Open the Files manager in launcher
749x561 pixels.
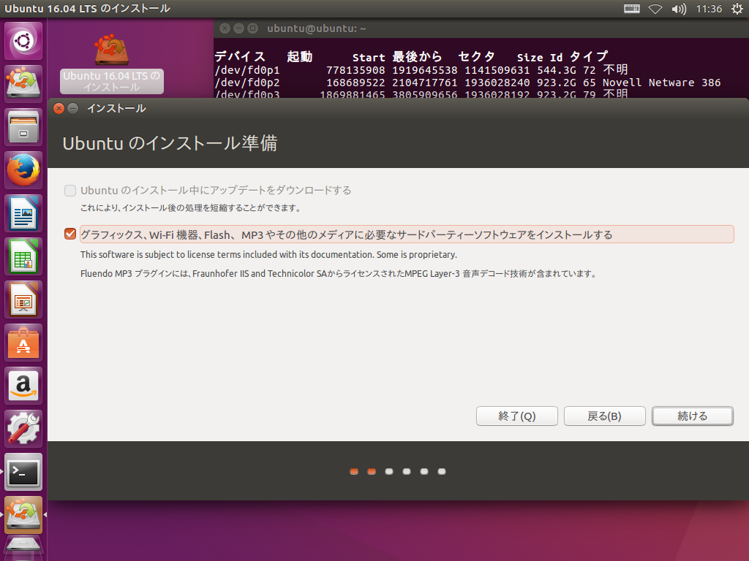[23, 127]
